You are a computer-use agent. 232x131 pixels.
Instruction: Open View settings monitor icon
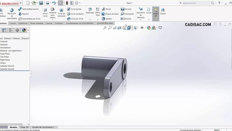160,28
